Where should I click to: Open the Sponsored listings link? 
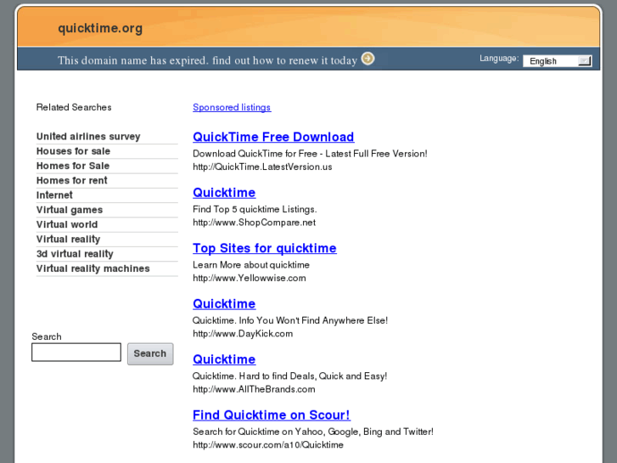click(x=232, y=107)
